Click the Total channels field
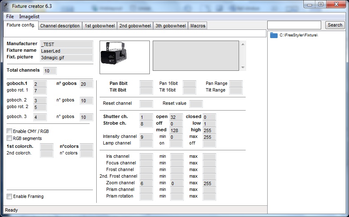Viewport: 349px width, 217px height. click(49, 71)
